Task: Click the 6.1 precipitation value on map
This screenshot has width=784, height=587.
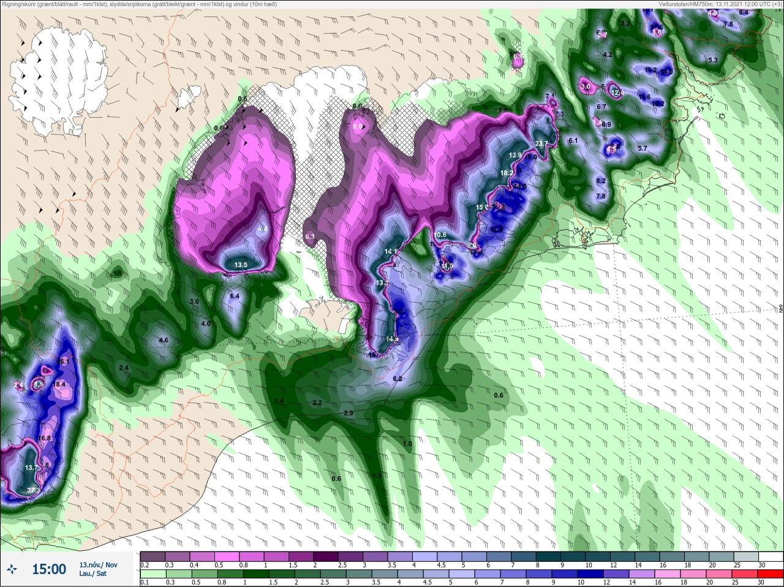Action: pos(573,140)
